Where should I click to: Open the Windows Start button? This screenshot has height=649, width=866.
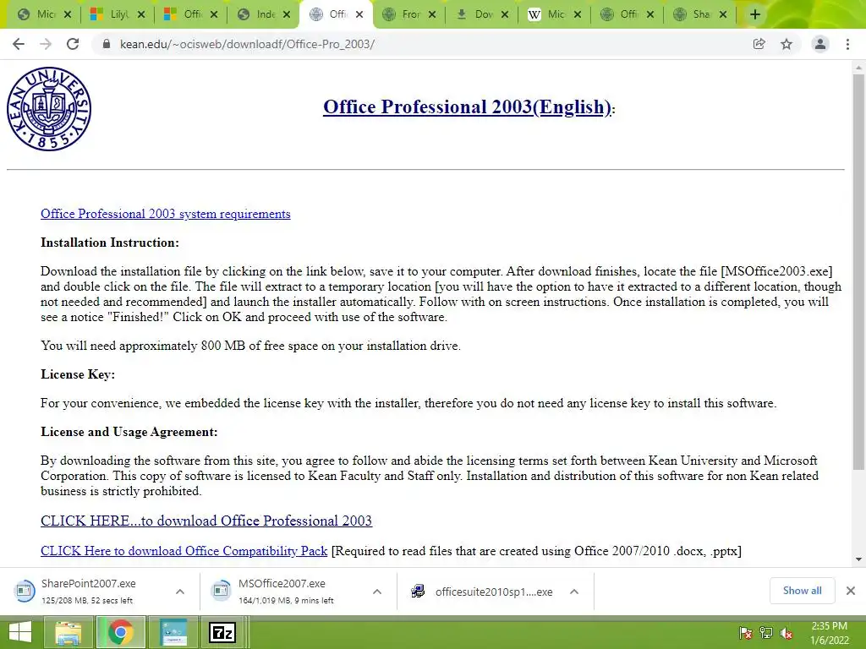pos(20,632)
